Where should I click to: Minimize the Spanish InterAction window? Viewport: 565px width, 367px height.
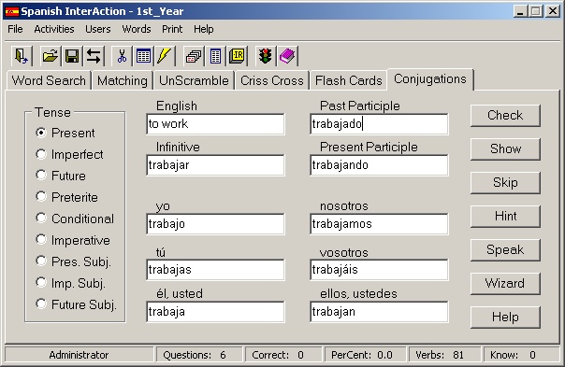tap(520, 11)
